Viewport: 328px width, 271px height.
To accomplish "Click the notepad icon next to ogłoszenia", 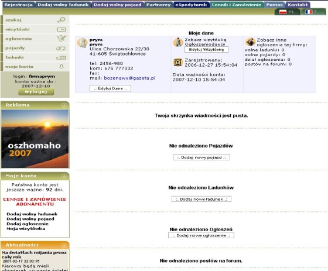I will point(61,39).
